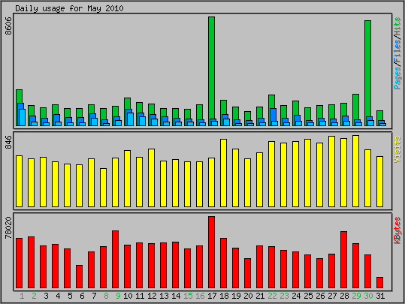Click the yellow visits bar for day 1
This screenshot has height=304, width=405.
point(20,181)
